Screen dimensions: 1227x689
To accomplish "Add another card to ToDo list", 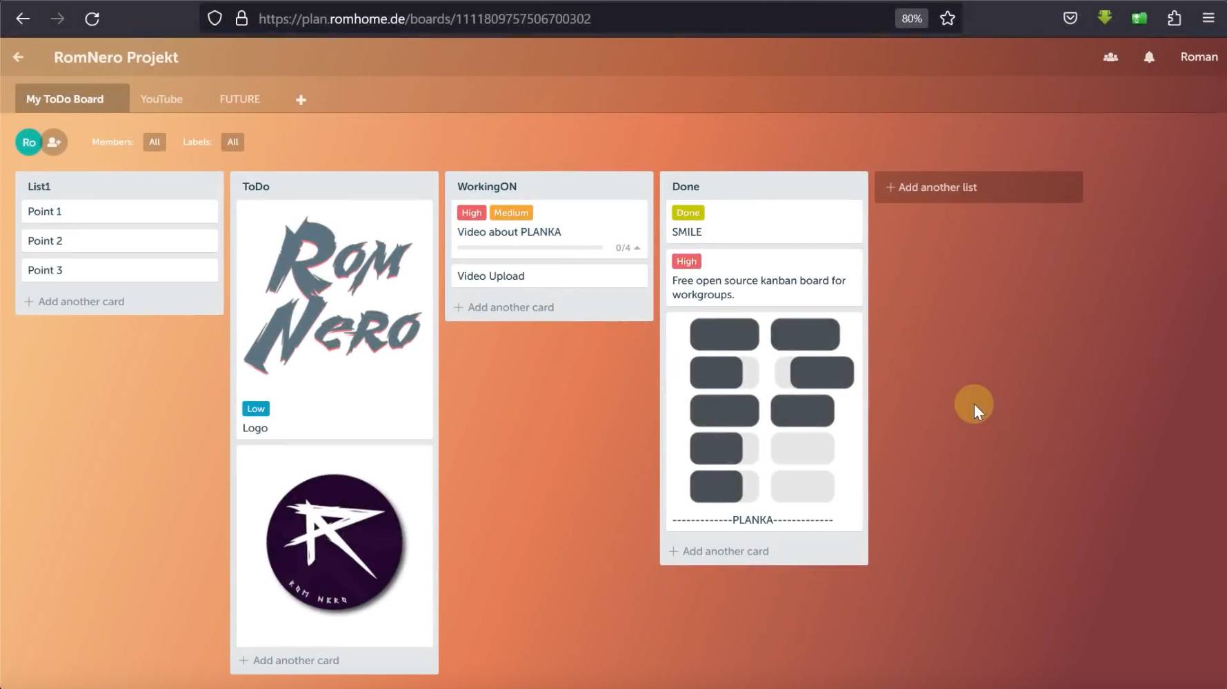I will coord(289,660).
